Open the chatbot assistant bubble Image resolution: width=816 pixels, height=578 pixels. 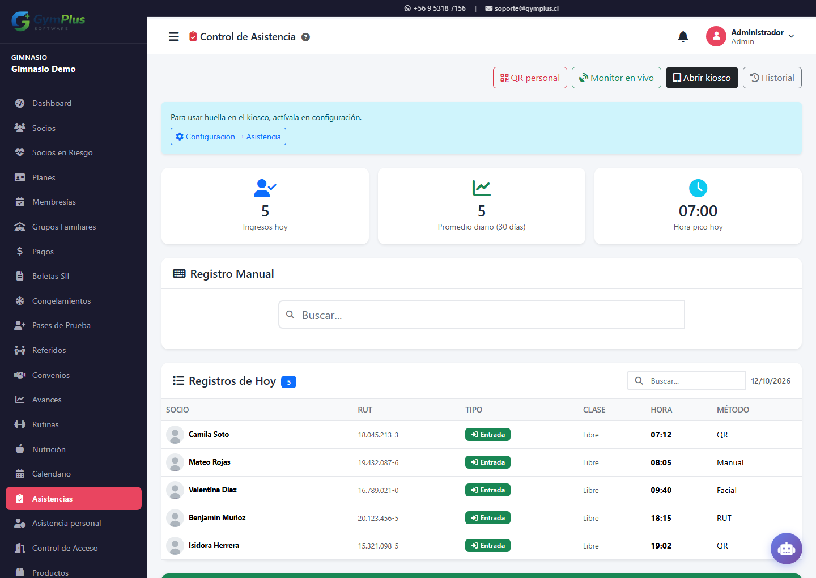[x=787, y=549]
